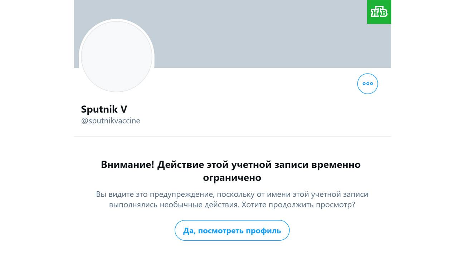Click the word "Внимание!" in the warning heading

coord(127,165)
